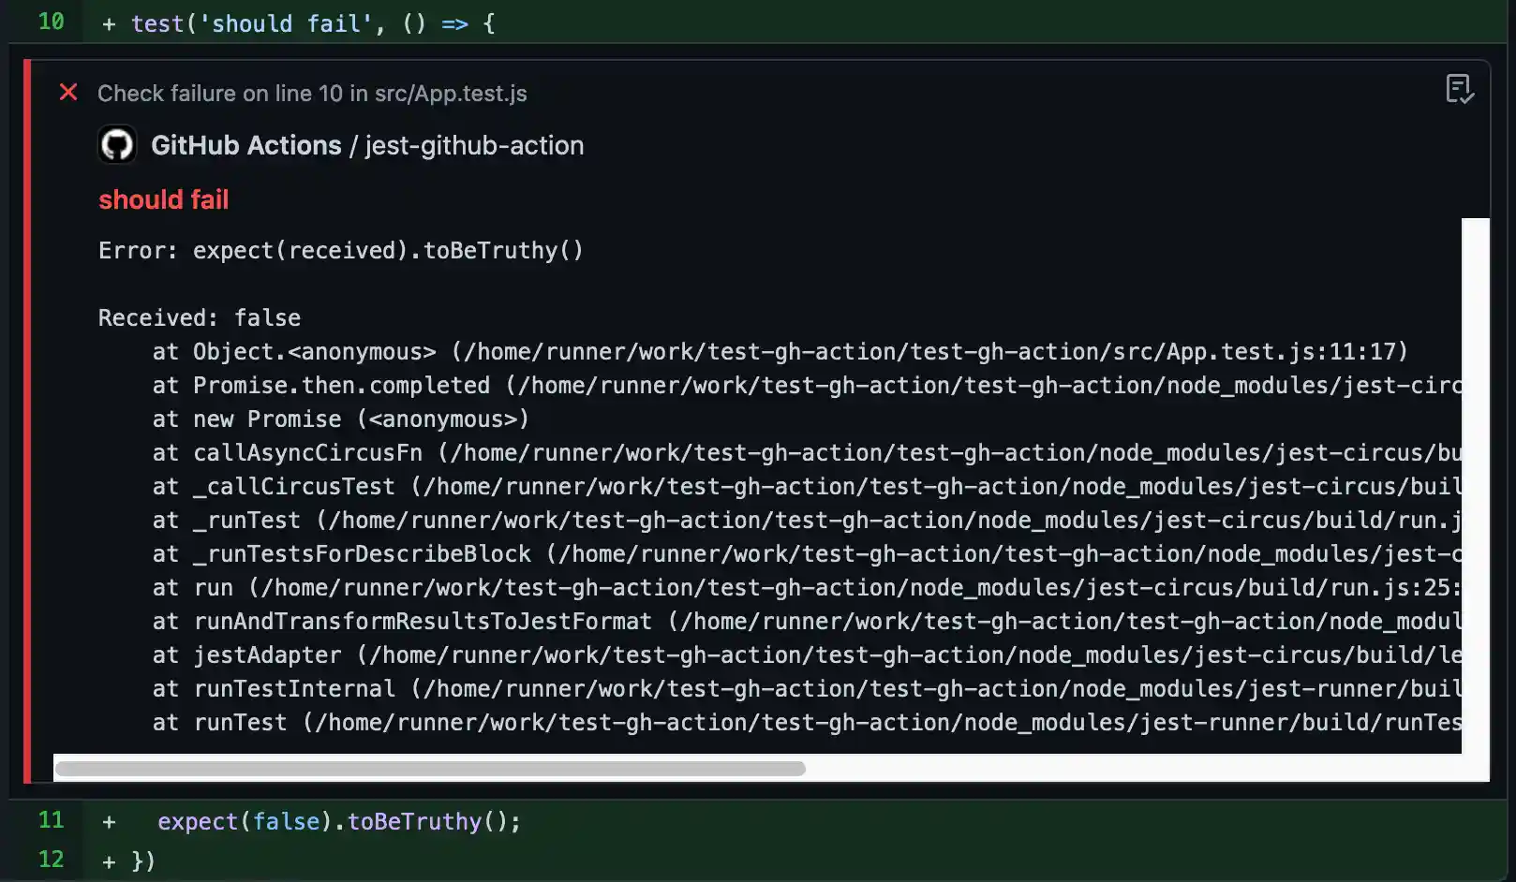
Task: Open the GitHub Actions link
Action: click(245, 145)
